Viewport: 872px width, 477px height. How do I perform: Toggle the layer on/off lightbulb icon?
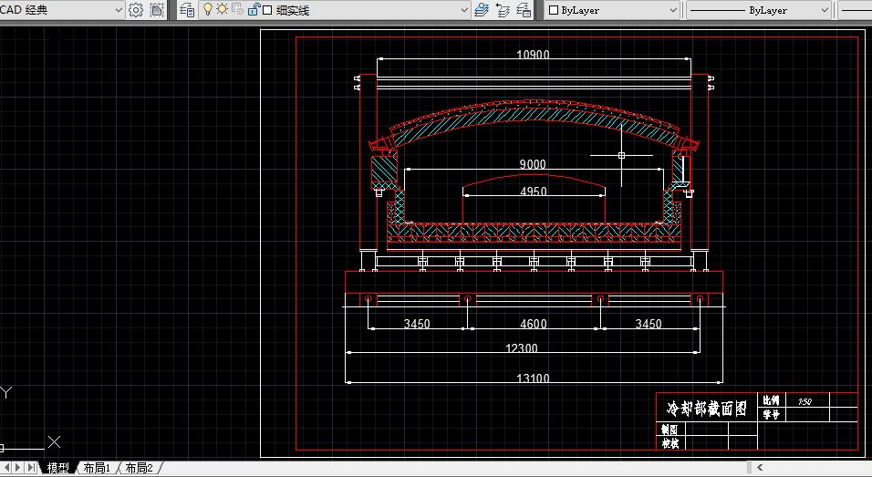(x=208, y=10)
